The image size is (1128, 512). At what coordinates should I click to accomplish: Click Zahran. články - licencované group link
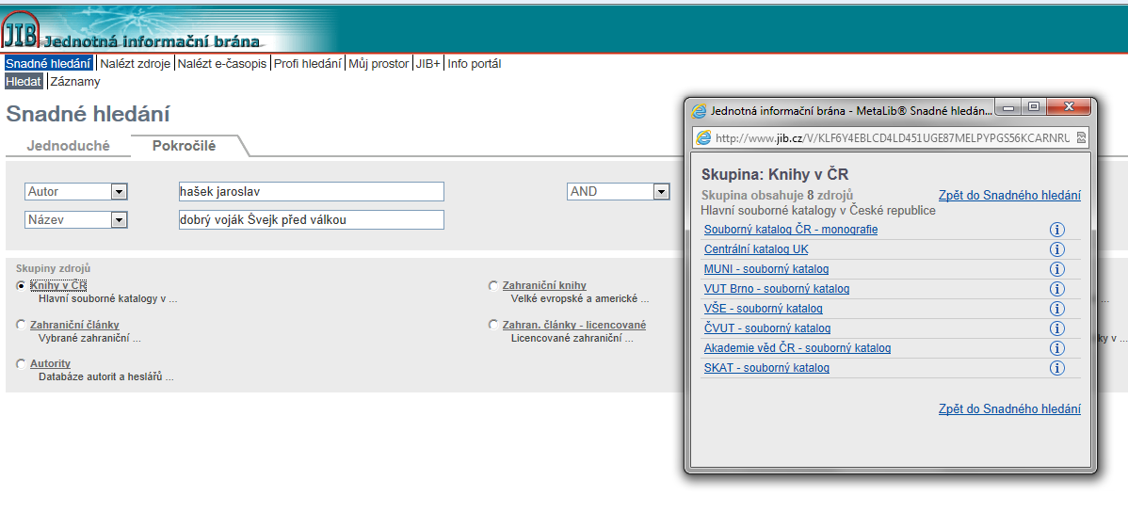point(574,325)
